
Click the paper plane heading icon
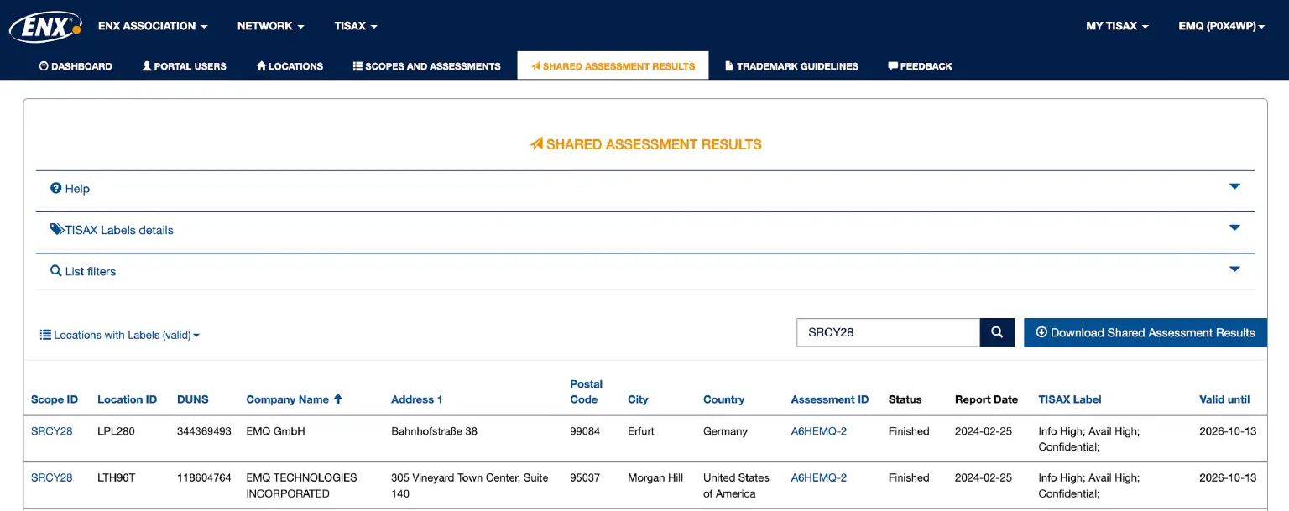536,144
